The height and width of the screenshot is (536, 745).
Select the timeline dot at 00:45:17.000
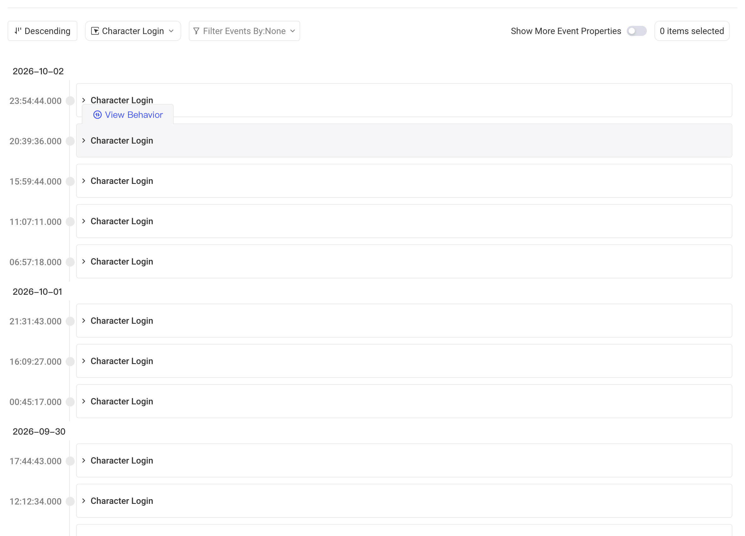point(70,402)
